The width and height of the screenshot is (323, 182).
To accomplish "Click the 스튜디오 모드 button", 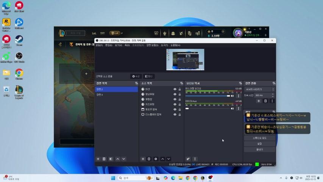I will click(x=259, y=138).
